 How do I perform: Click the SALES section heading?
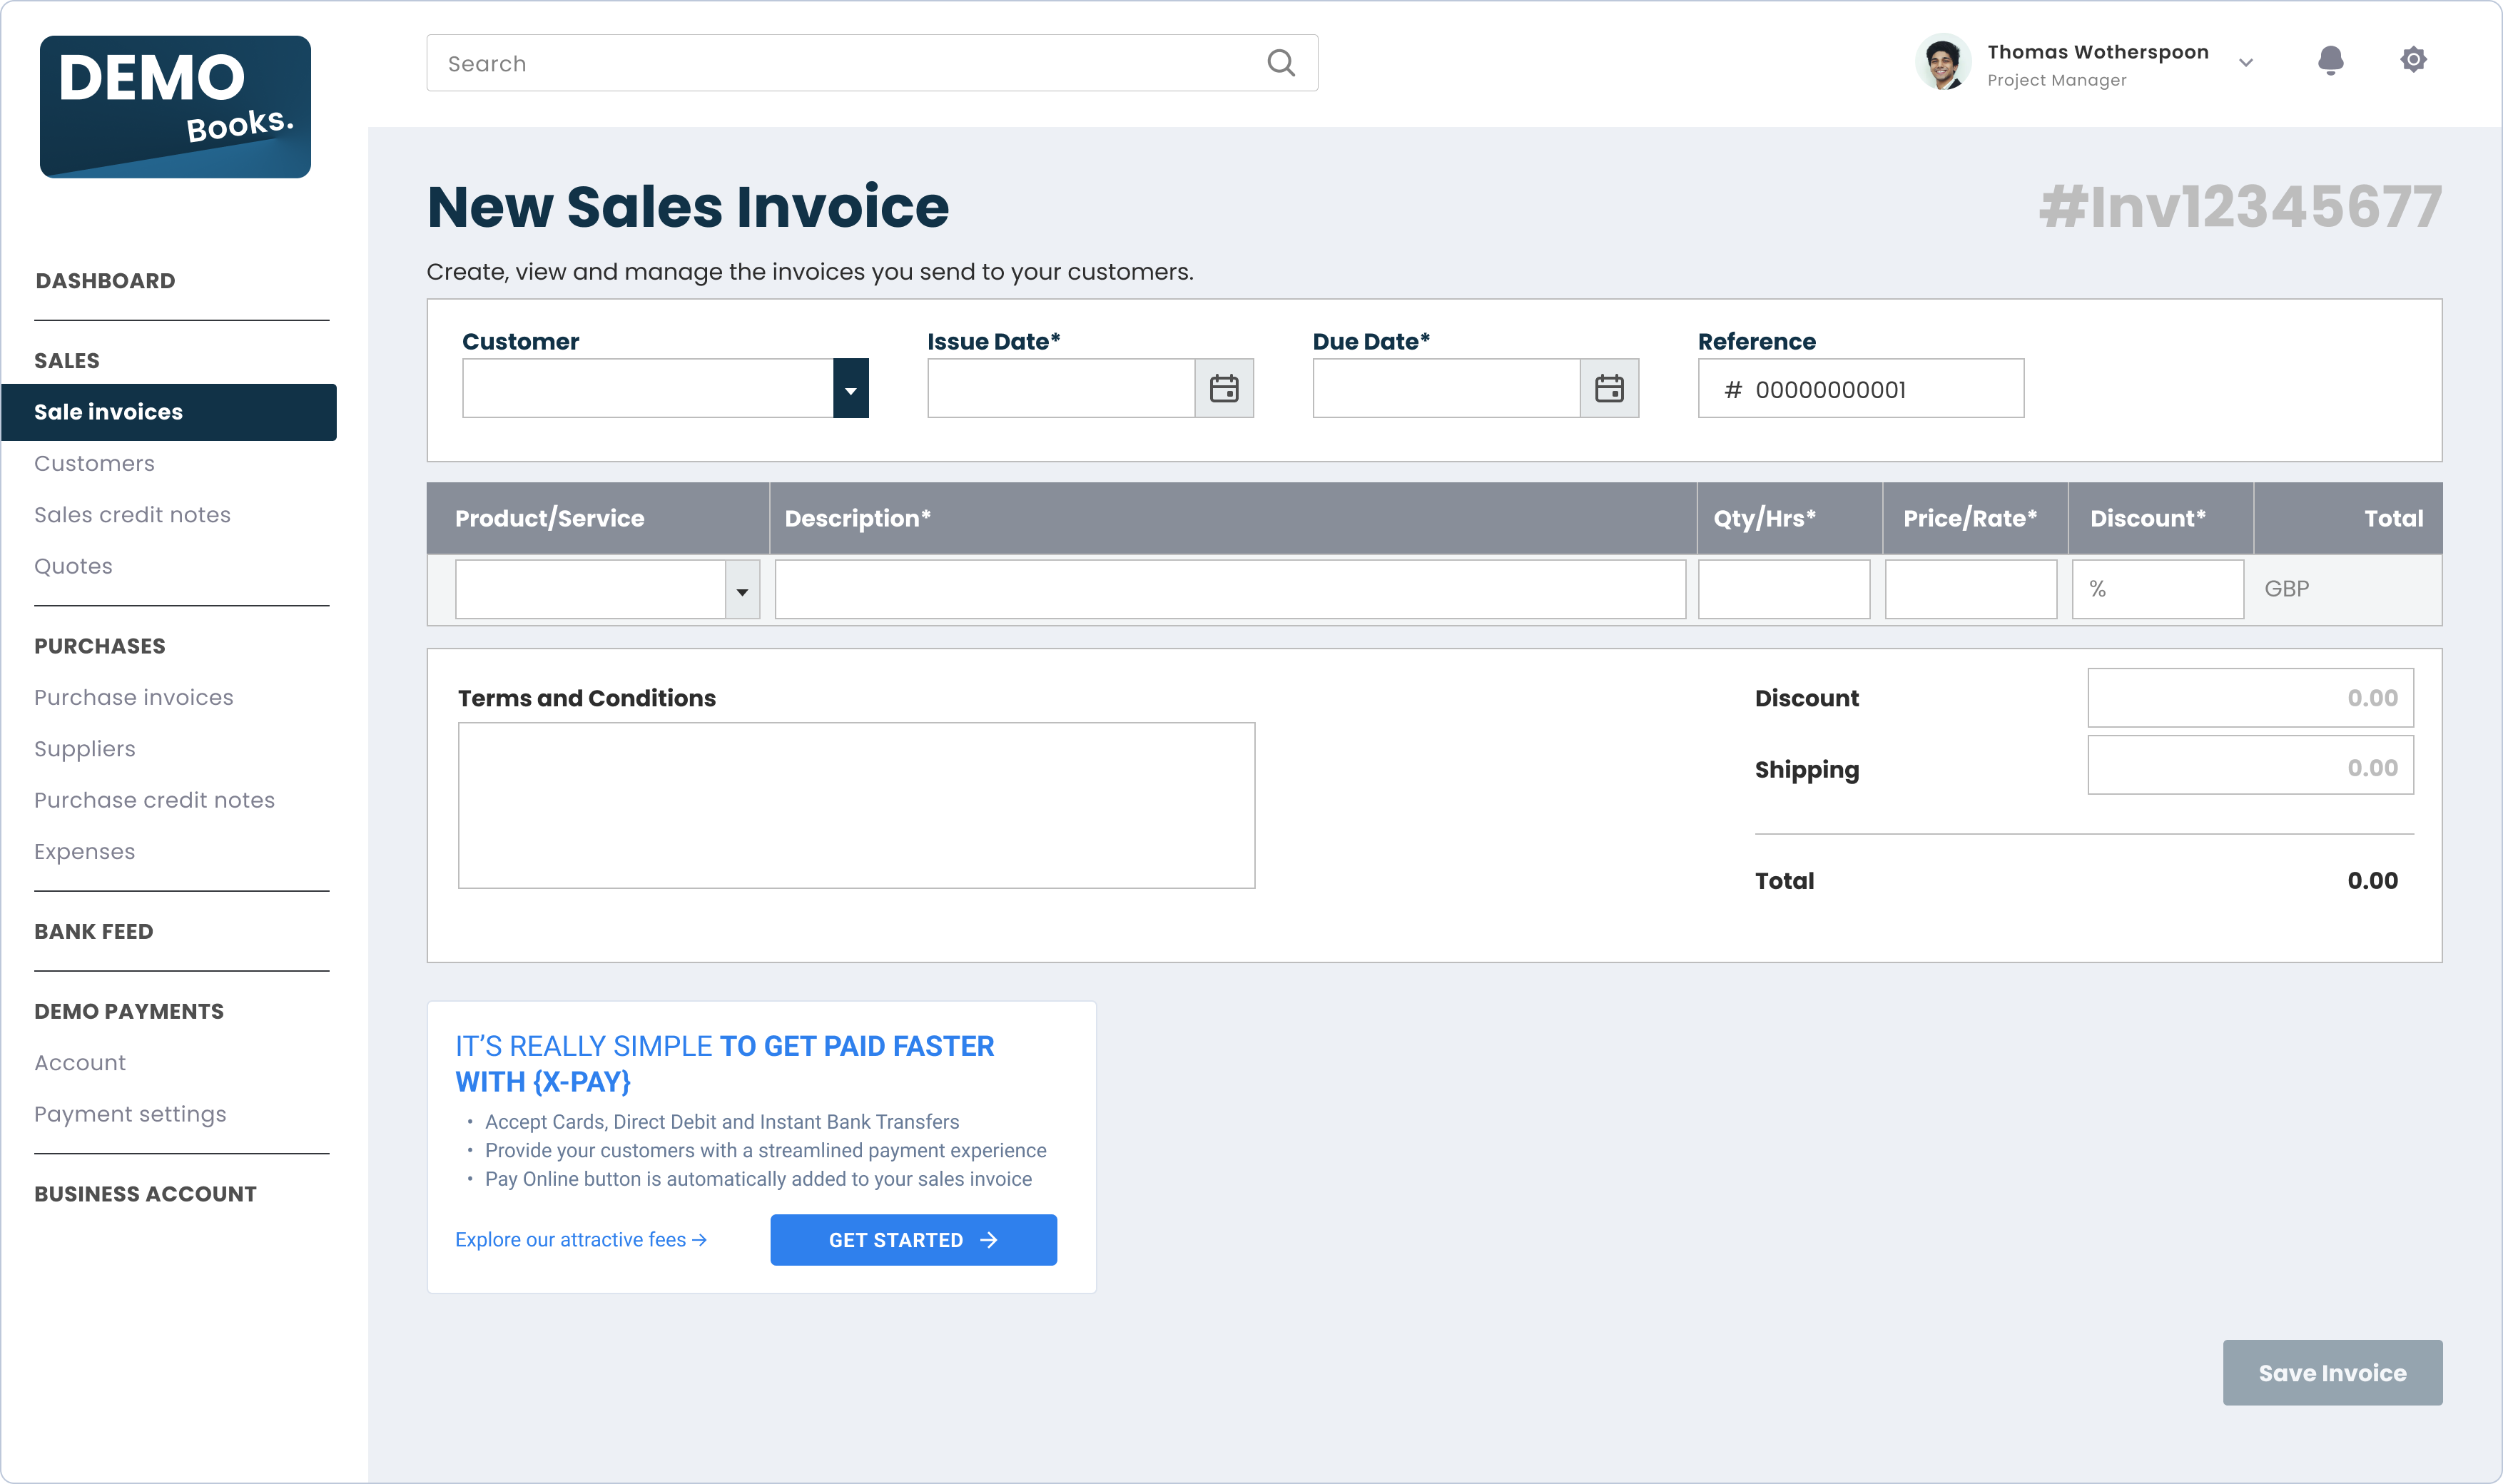(x=66, y=361)
